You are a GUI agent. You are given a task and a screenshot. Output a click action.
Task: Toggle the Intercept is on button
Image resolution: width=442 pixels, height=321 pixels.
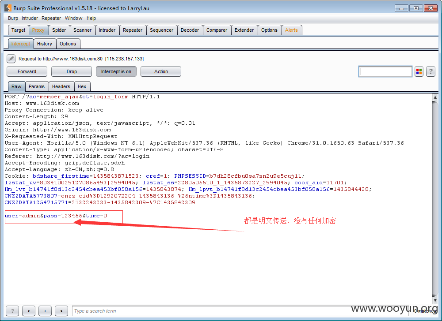click(x=116, y=71)
